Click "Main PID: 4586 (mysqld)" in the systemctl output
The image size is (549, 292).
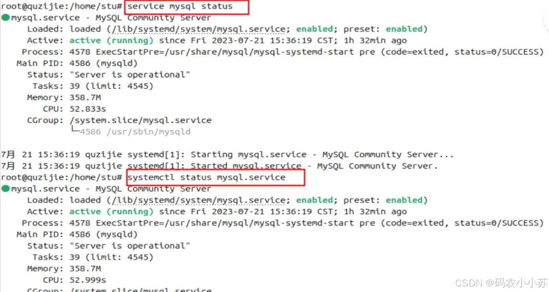point(77,235)
